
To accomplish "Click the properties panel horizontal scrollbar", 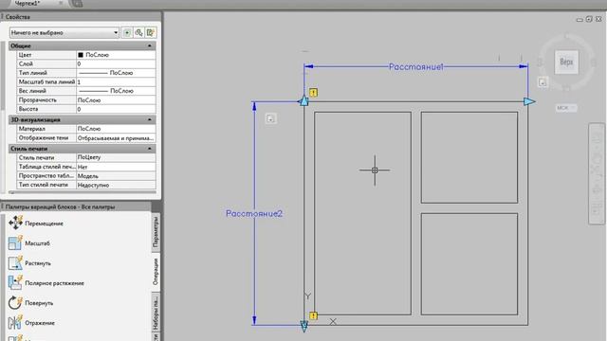I will 83,192.
